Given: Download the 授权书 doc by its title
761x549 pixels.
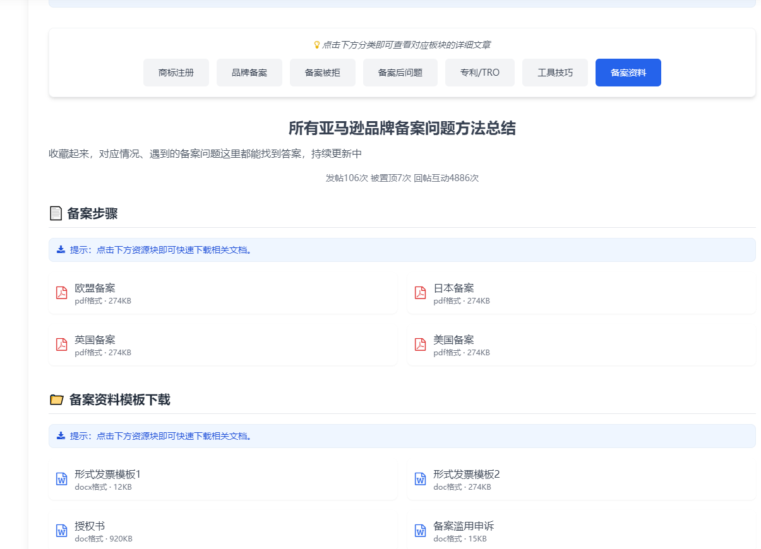Looking at the screenshot, I should pyautogui.click(x=90, y=526).
